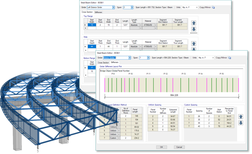Screen dimensions: 252x154
Task: Click Top Flange move-up arrow icon
Action: (194, 23)
